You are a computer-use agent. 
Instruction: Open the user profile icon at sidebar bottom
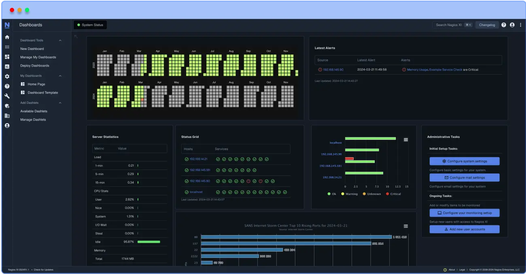coord(7,125)
